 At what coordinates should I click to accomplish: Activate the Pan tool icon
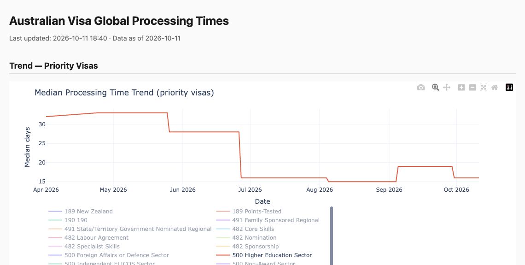[447, 88]
